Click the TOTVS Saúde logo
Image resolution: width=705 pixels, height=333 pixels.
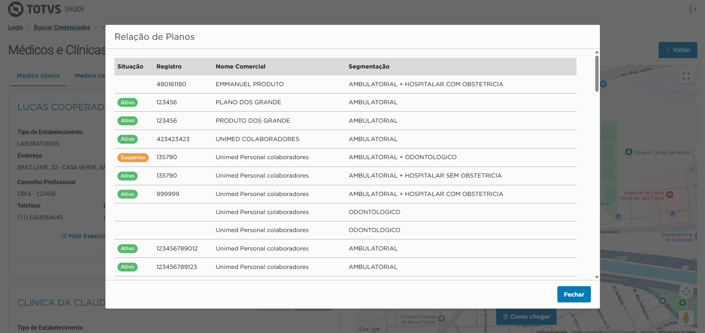(47, 9)
